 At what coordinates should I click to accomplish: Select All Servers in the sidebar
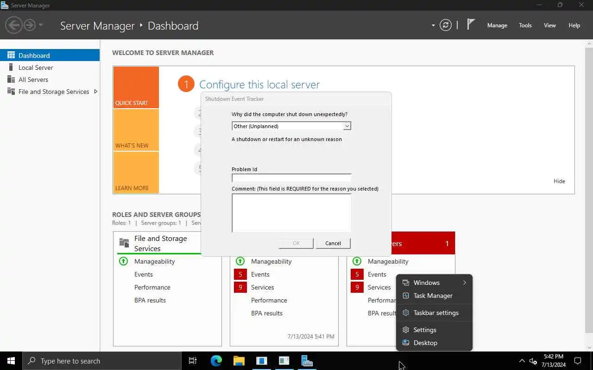tap(50, 79)
